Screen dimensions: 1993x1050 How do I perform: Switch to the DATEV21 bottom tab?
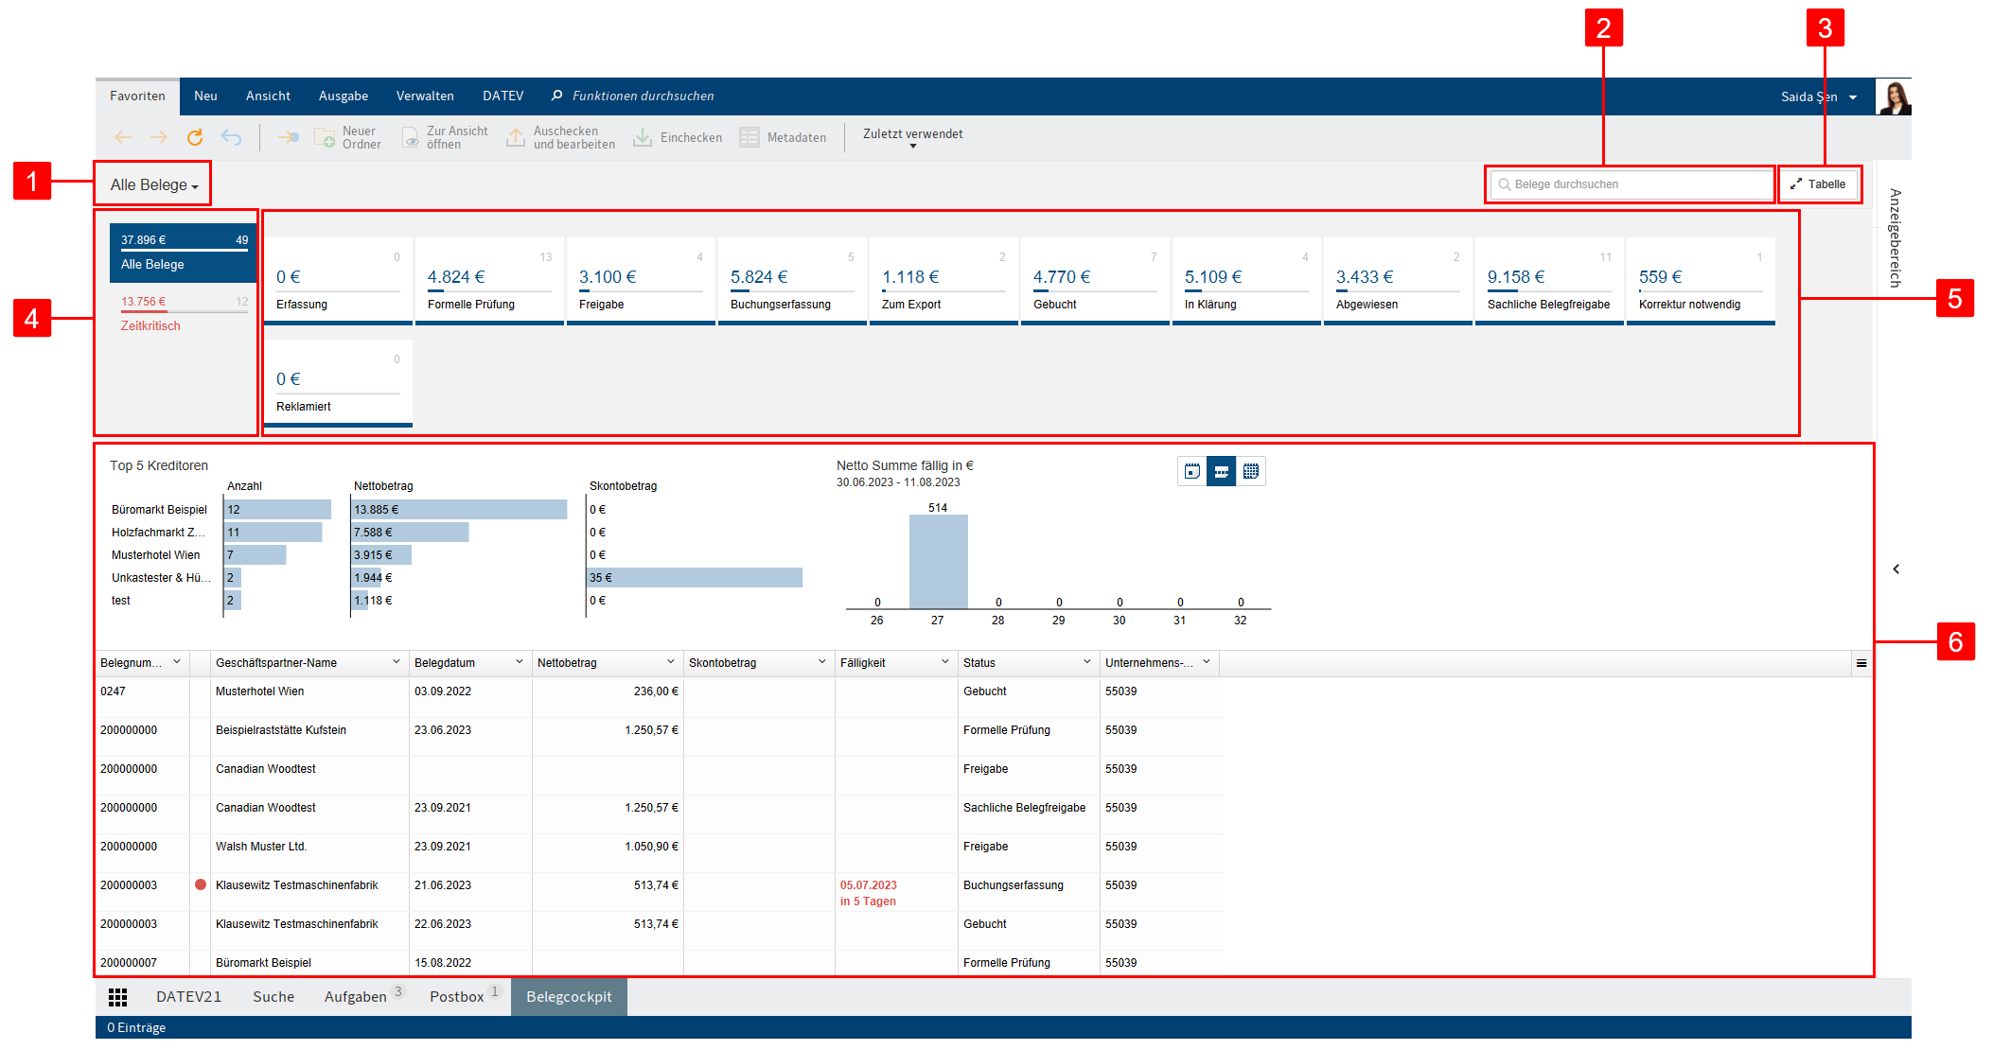(189, 997)
